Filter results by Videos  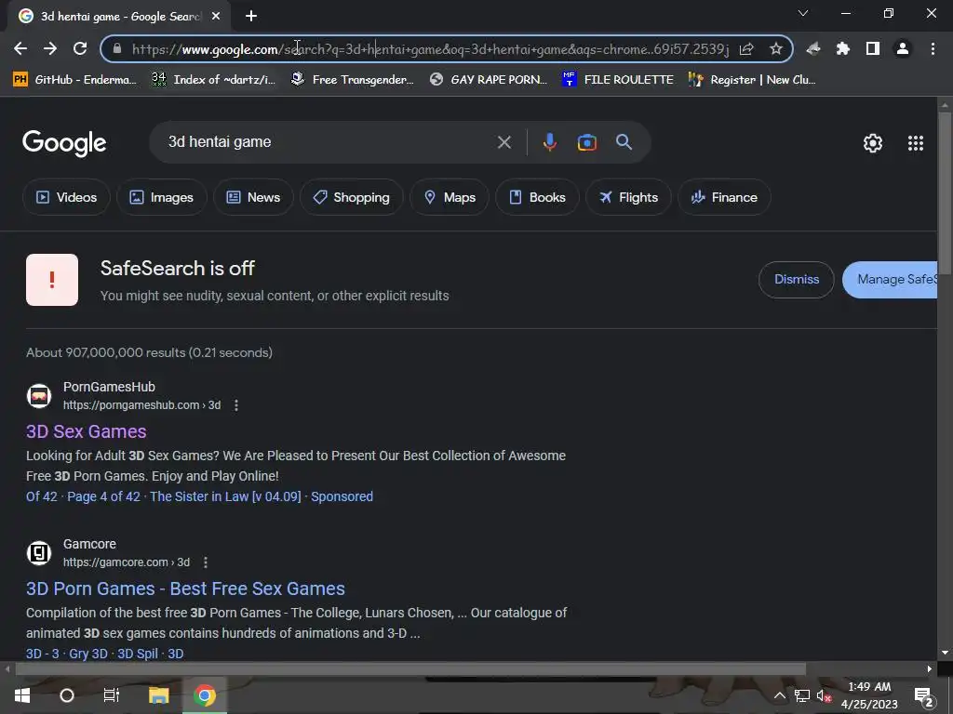coord(66,197)
